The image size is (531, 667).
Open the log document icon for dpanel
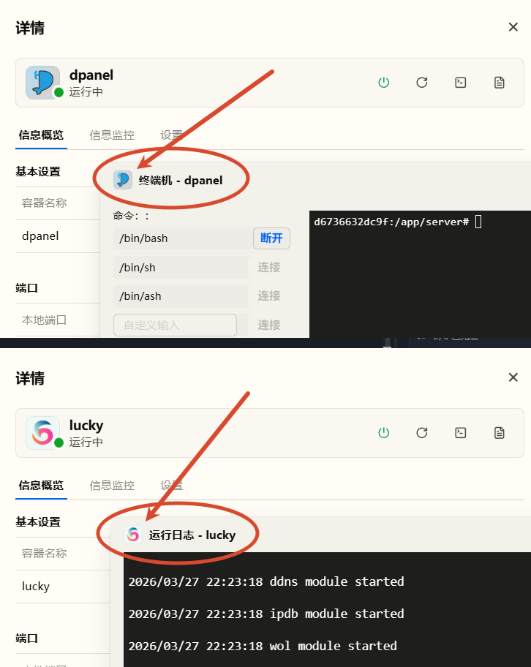click(499, 83)
